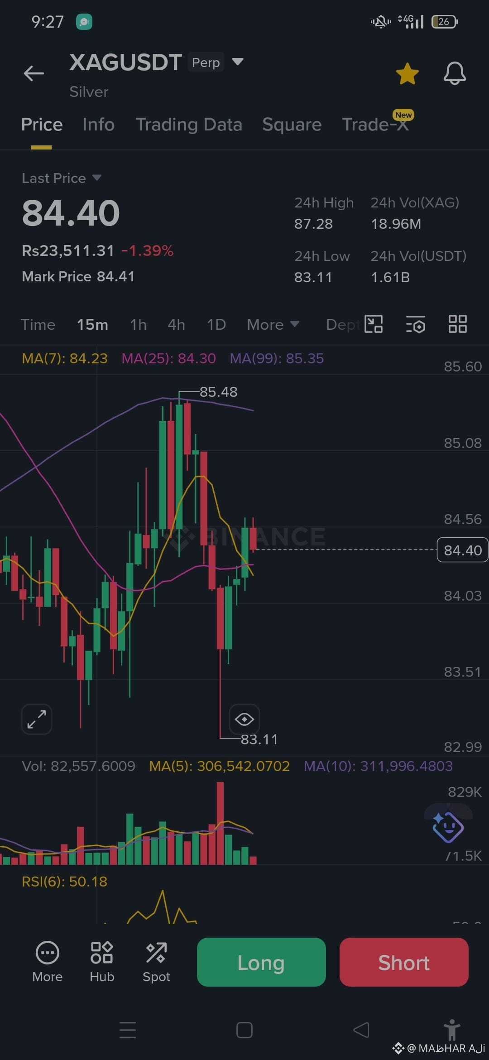Open the Depth chart view
The height and width of the screenshot is (1060, 489).
pos(343,325)
